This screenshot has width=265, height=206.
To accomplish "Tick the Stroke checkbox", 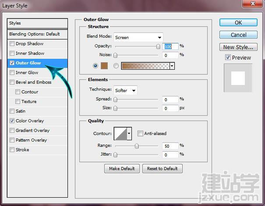I will click(12, 150).
